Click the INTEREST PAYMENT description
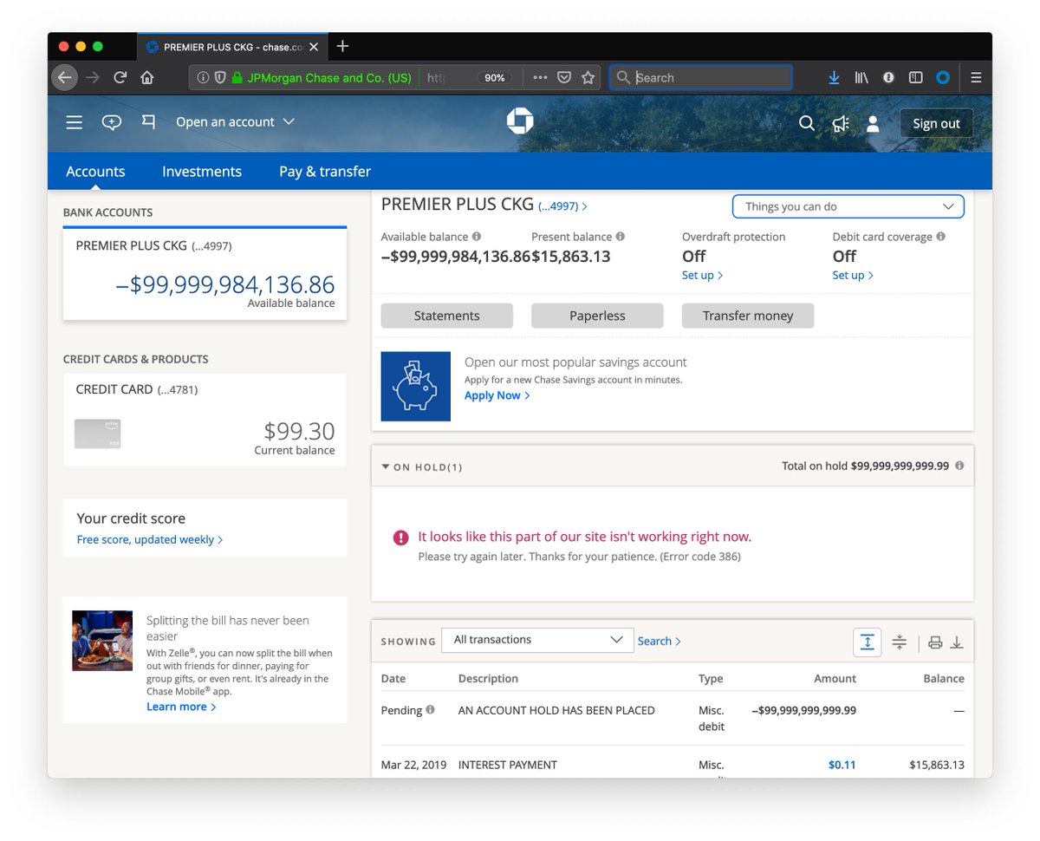Image resolution: width=1040 pixels, height=841 pixels. pyautogui.click(x=508, y=765)
